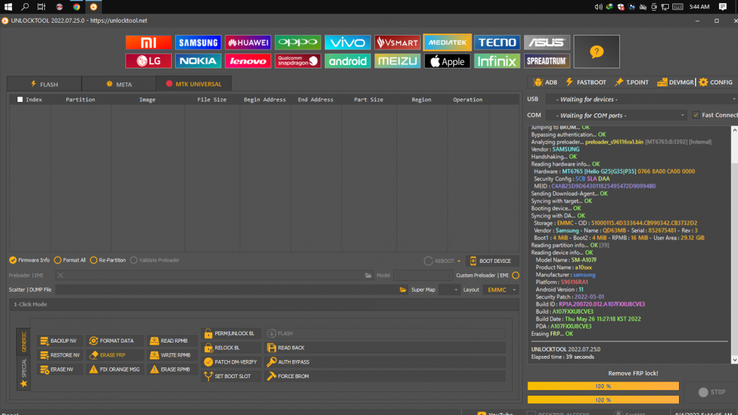The height and width of the screenshot is (415, 738).
Task: Switch to the MTK UNIVERSAL tab
Action: [x=193, y=84]
